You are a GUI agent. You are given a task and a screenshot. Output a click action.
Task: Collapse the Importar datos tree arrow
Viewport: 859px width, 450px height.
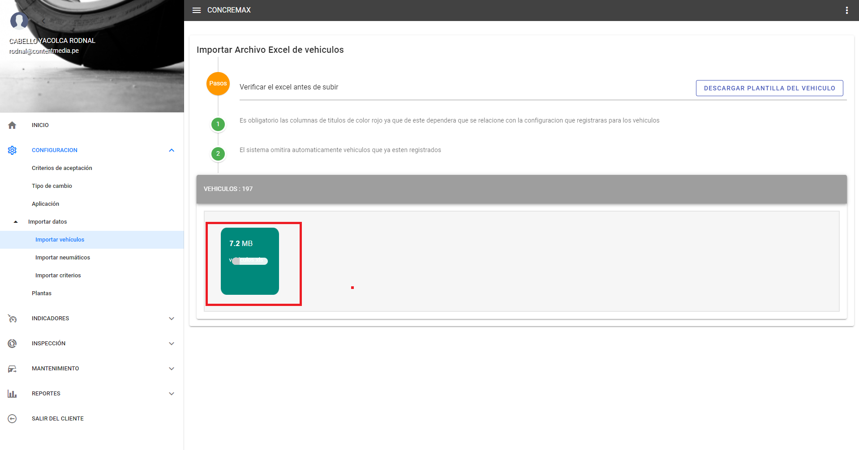click(x=16, y=222)
